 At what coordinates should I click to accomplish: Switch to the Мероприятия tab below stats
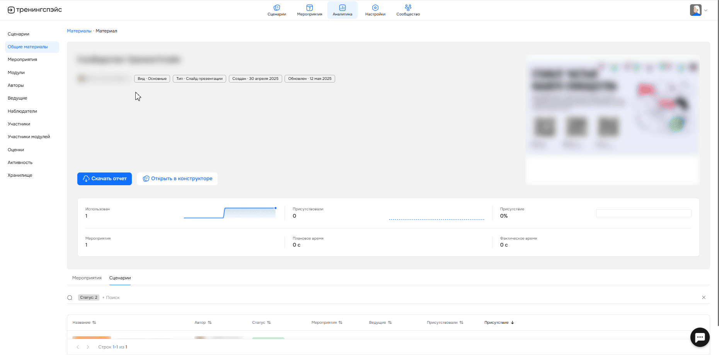point(87,278)
